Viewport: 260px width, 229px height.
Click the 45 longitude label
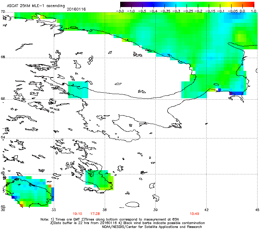[x=257, y=210]
